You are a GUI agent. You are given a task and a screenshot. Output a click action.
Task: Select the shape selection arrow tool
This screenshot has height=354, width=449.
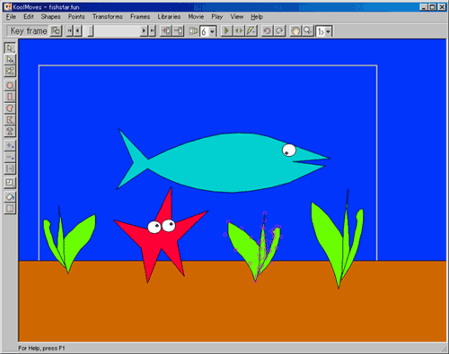coord(10,48)
